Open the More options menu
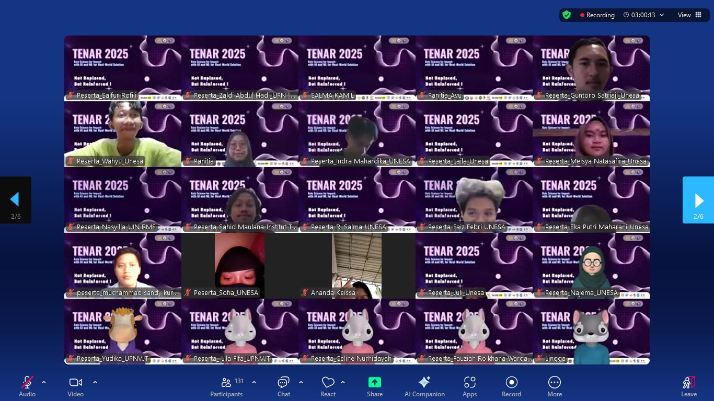Viewport: 714px width, 401px height. point(555,383)
